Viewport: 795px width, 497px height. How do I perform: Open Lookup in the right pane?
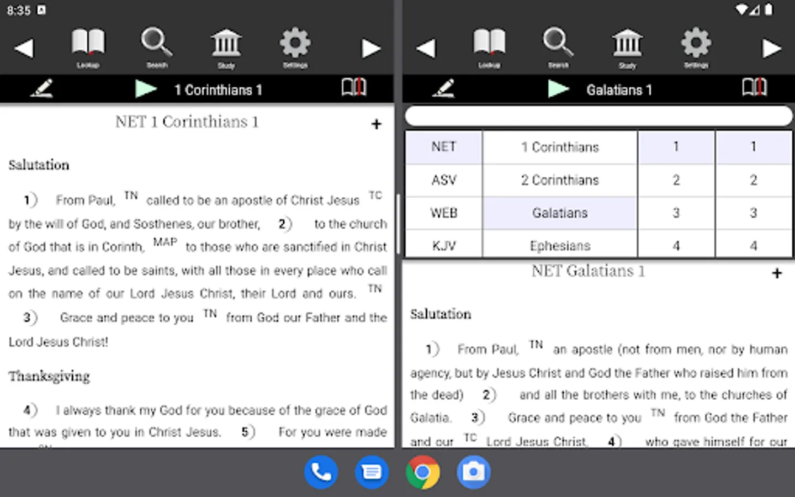(489, 48)
